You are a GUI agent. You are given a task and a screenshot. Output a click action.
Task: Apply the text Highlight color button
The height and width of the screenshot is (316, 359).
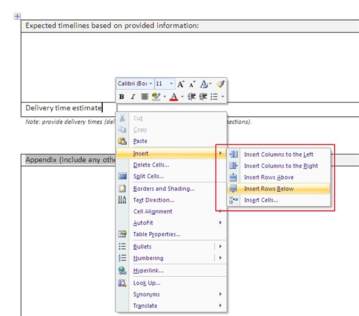[x=156, y=96]
